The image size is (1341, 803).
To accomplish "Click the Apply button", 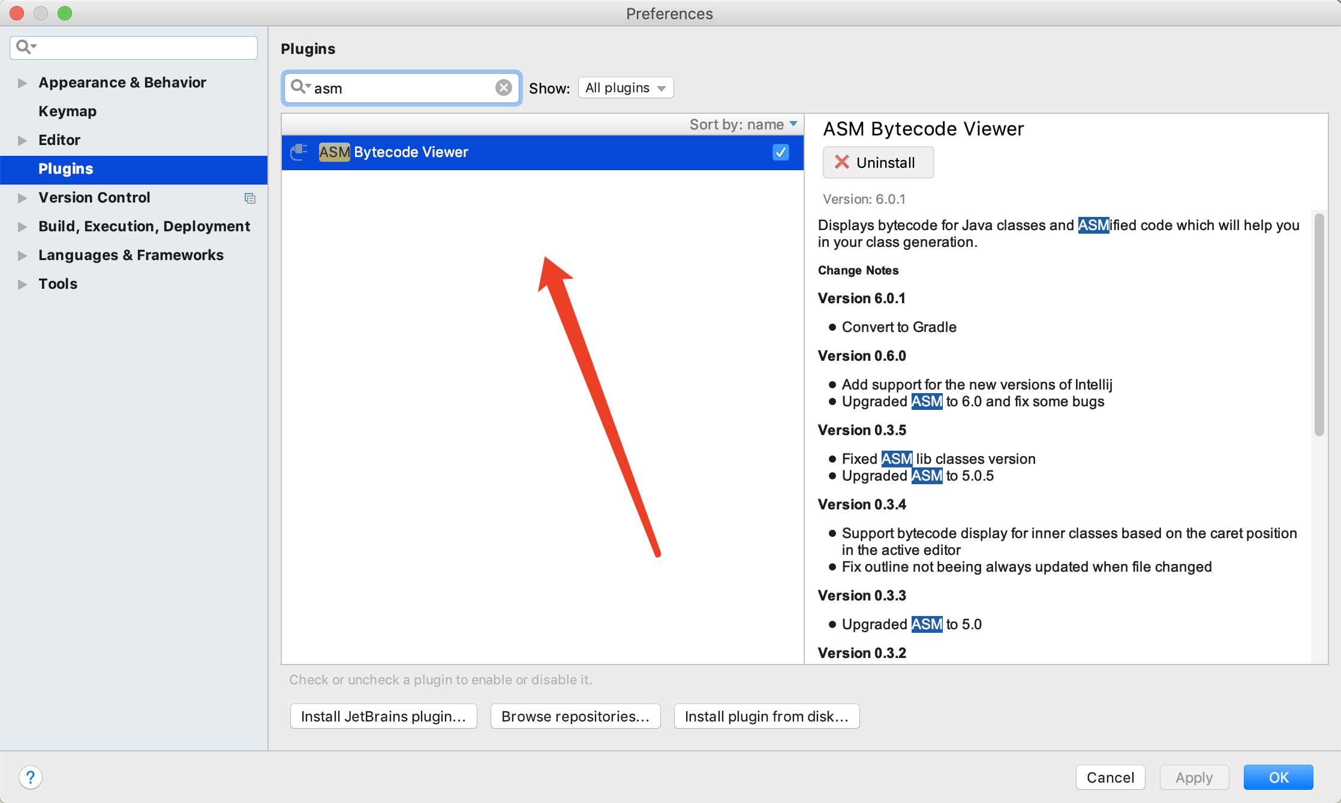I will tap(1194, 777).
